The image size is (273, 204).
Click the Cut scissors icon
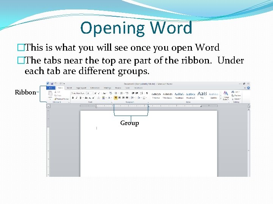coord(55,92)
